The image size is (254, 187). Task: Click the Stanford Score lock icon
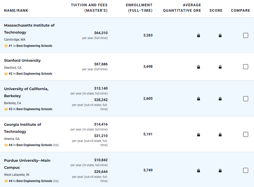click(x=220, y=67)
